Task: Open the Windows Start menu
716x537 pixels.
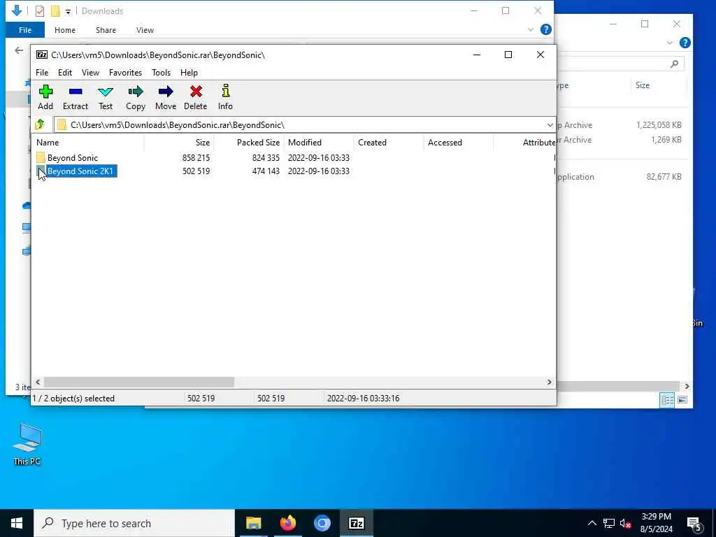Action: pos(17,523)
